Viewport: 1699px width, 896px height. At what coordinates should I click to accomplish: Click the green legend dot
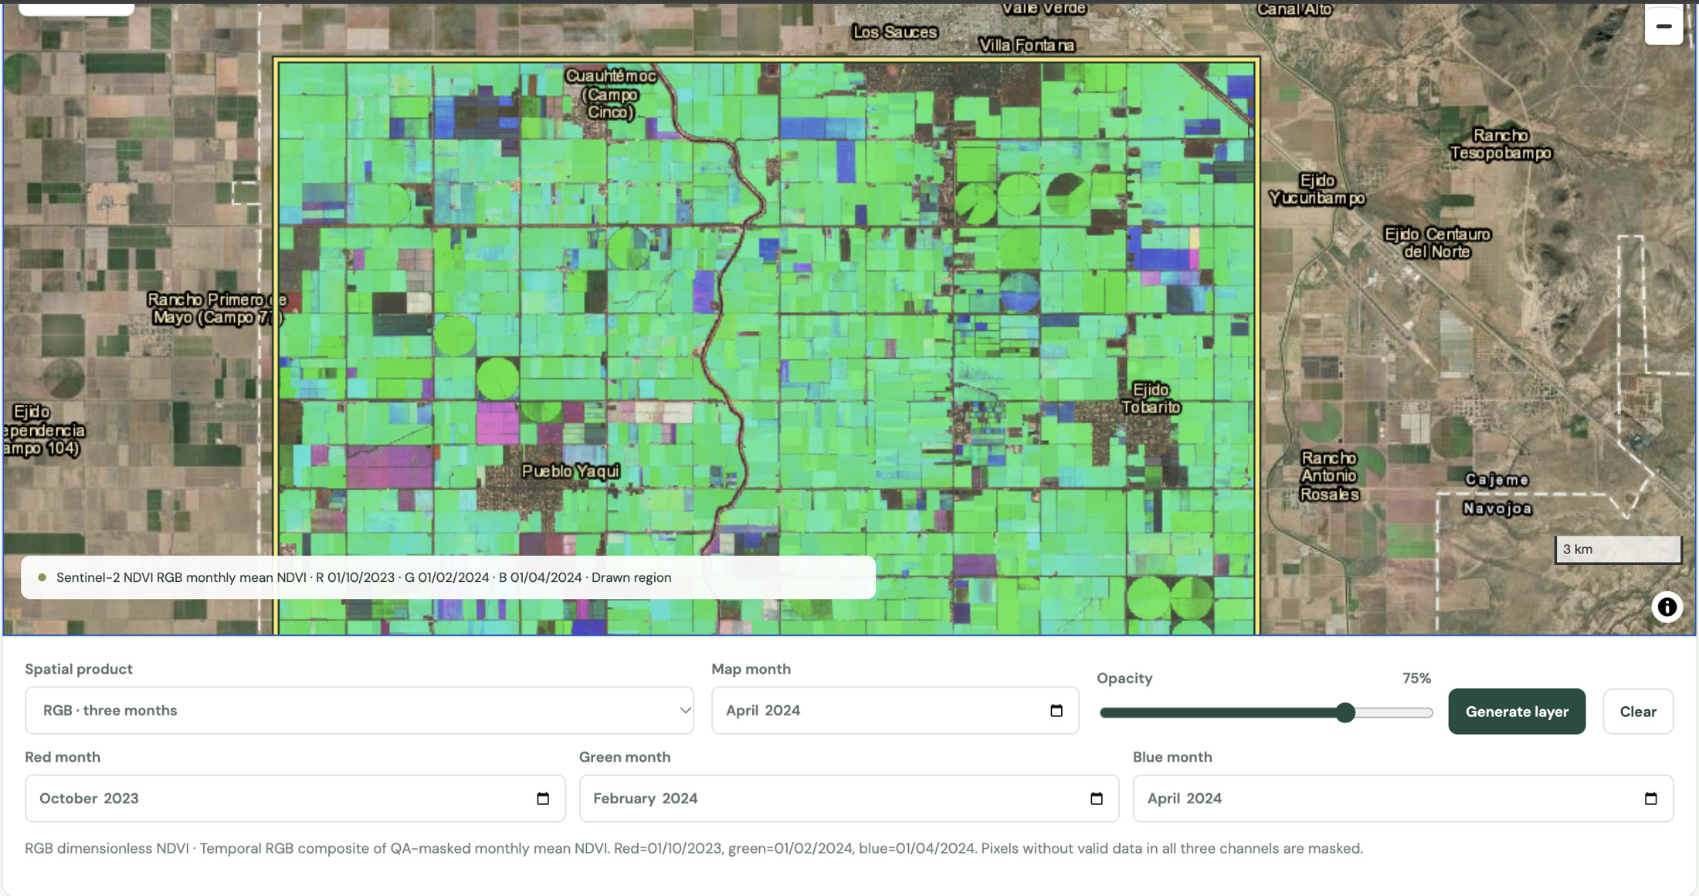click(42, 577)
